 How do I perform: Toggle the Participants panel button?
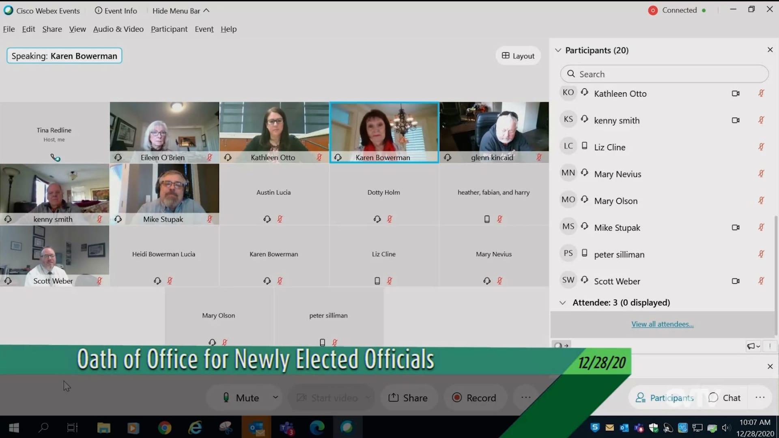pos(664,398)
